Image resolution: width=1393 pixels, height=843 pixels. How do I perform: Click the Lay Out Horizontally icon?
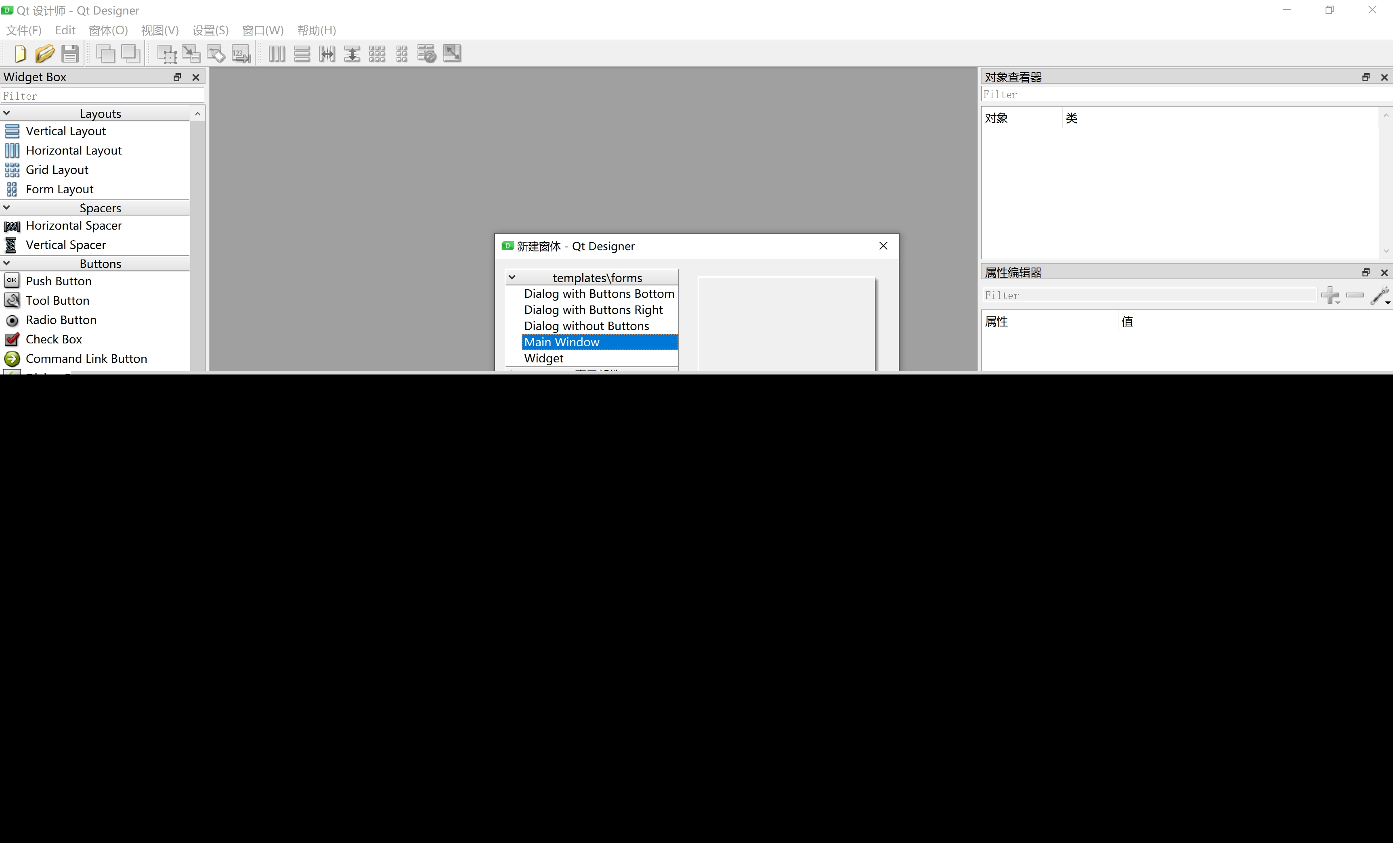click(x=277, y=54)
